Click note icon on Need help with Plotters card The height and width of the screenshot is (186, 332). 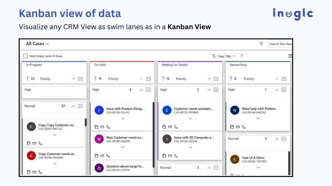pyautogui.click(x=232, y=127)
